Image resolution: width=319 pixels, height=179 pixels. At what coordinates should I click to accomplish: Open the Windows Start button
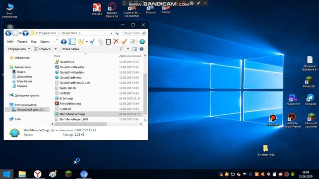pos(6,174)
